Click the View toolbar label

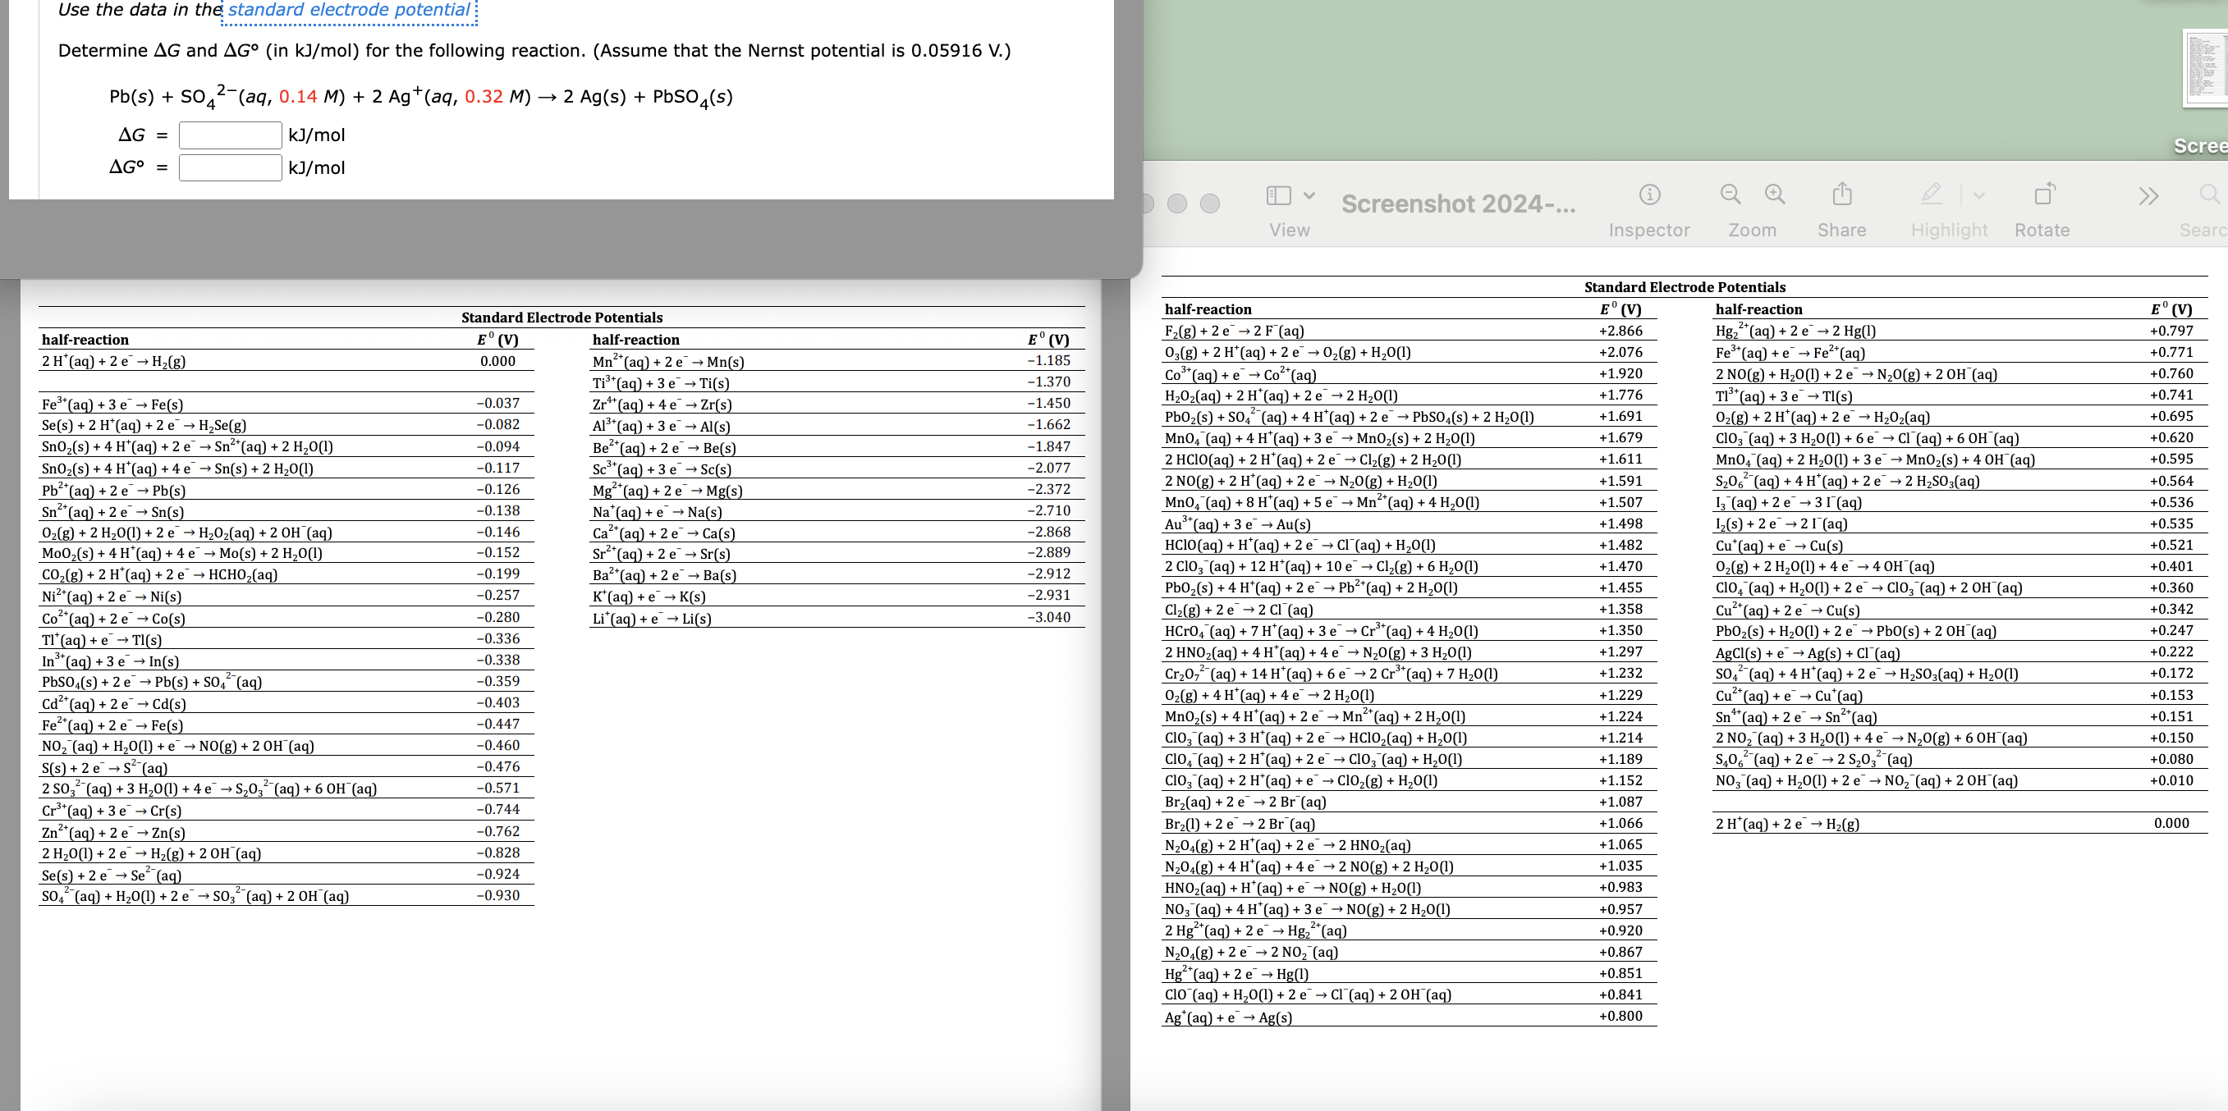[1289, 230]
